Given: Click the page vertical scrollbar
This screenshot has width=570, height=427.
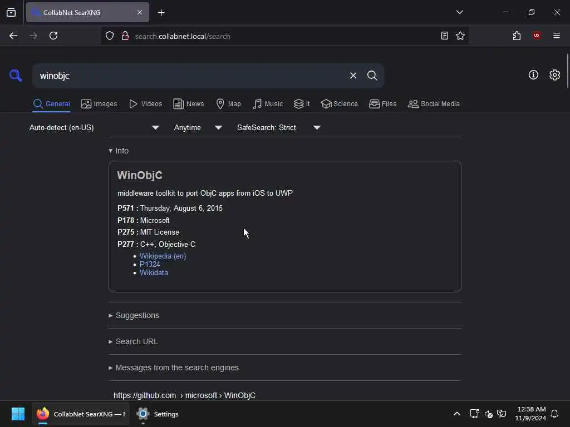Looking at the screenshot, I should click(567, 71).
